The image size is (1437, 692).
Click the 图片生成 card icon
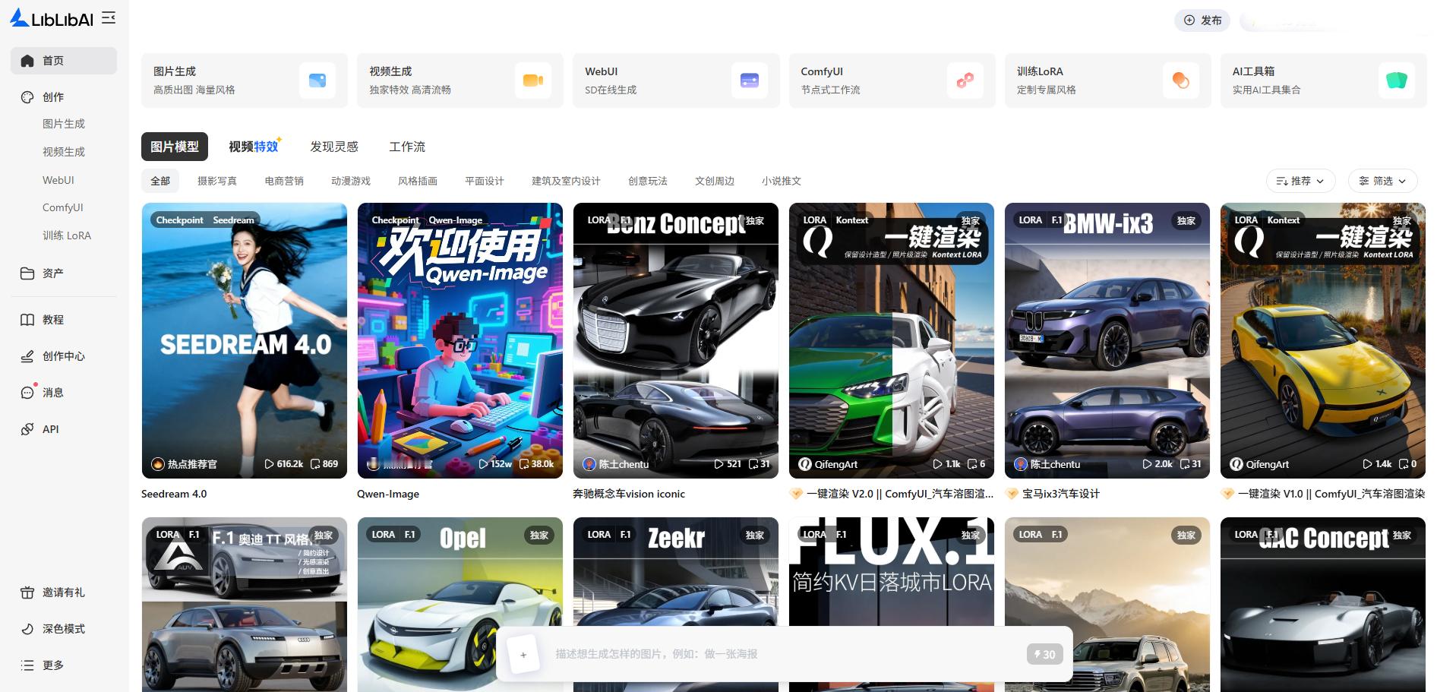317,81
